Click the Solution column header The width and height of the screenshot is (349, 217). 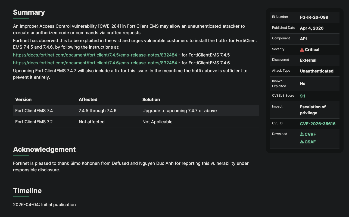pyautogui.click(x=151, y=100)
